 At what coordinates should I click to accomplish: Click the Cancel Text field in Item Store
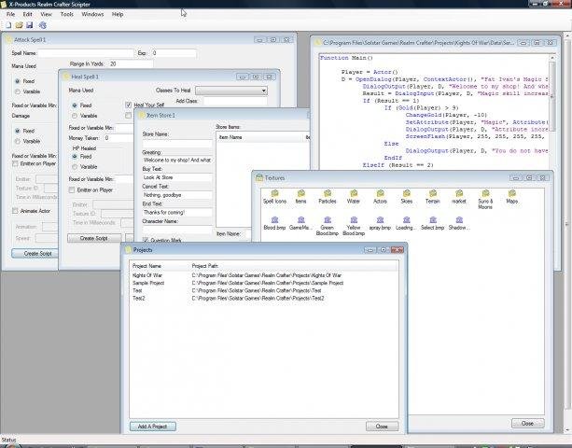pos(177,195)
